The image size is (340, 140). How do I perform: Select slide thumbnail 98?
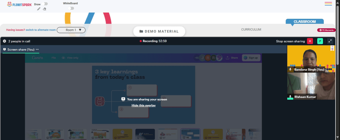(x=190, y=134)
